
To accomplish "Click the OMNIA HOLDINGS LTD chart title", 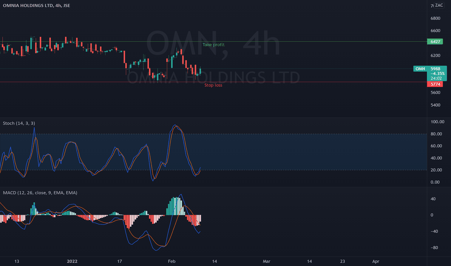I will (36, 5).
